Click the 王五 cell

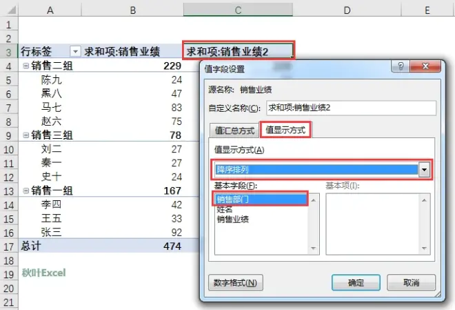51,218
